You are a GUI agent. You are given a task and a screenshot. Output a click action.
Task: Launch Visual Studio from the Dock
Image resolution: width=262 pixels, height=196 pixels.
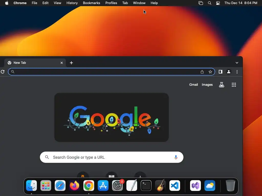point(195,186)
